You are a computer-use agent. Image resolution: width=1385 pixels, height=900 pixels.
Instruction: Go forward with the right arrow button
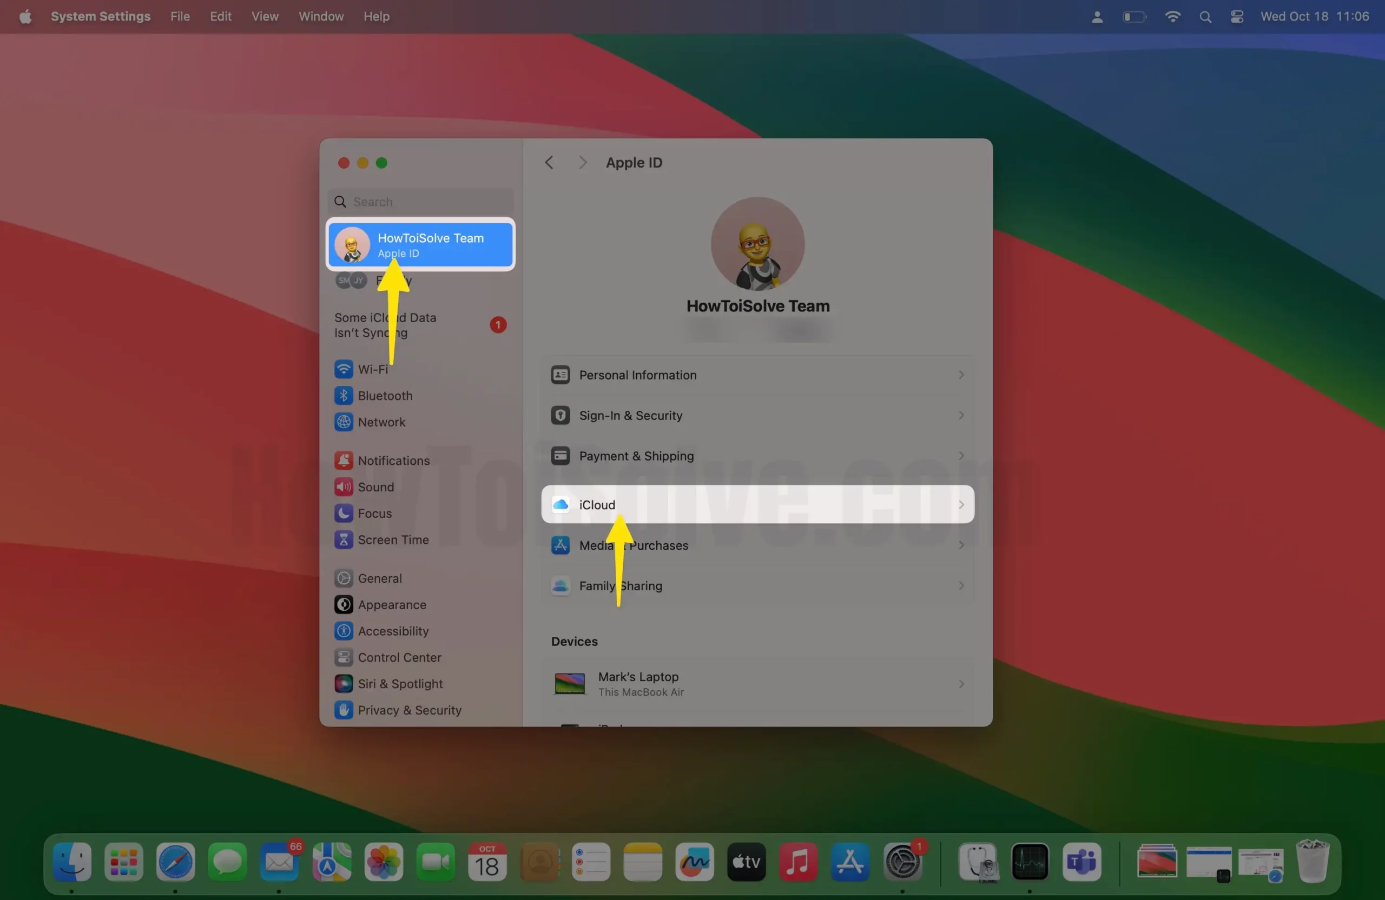[583, 163]
